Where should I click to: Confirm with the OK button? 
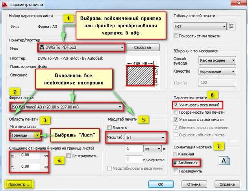coord(161,184)
